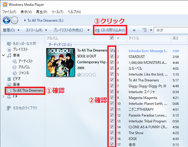
Task: Click プレイリストの作成(C) button
Action: click(x=68, y=30)
